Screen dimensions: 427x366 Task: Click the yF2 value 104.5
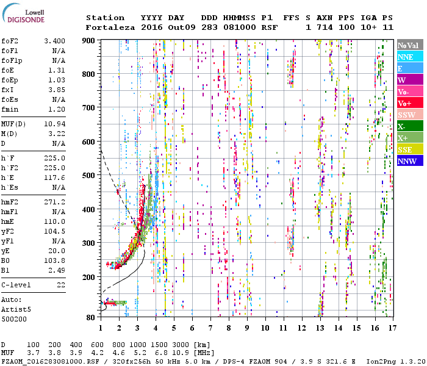tap(55, 231)
